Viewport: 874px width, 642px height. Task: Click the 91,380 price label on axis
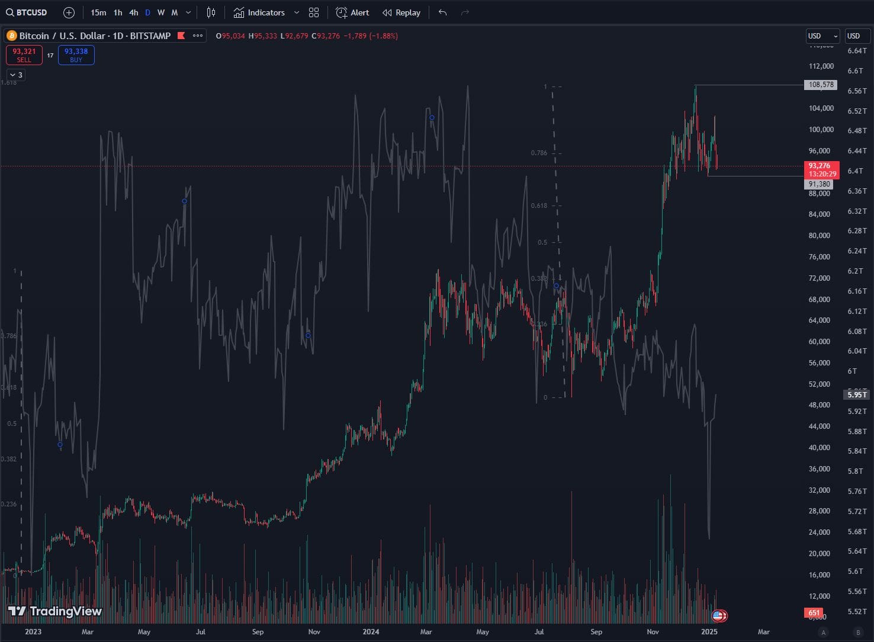click(820, 184)
